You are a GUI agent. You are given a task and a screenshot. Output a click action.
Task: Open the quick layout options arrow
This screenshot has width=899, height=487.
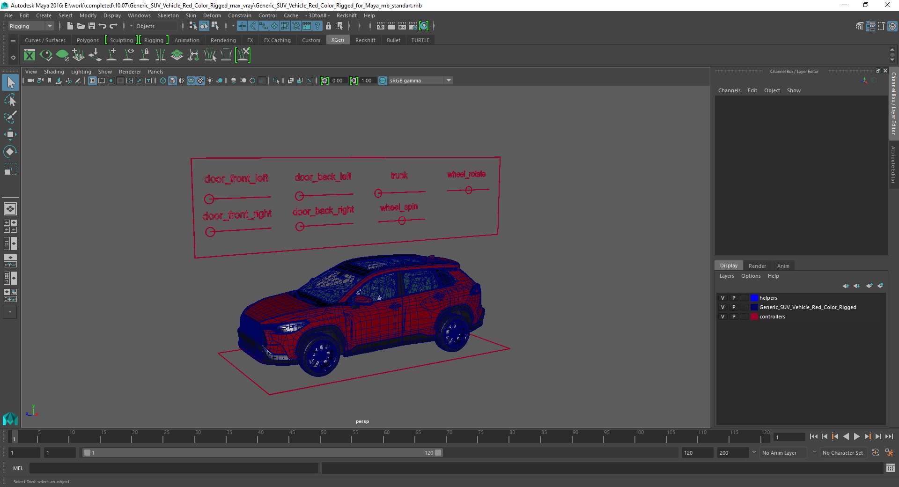(10, 312)
